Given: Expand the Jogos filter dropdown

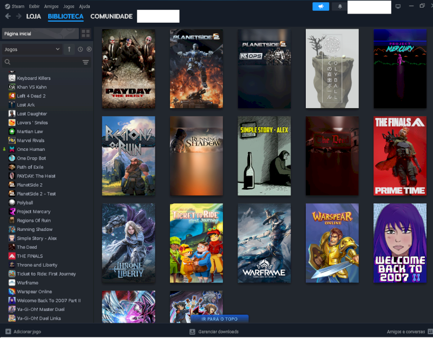Looking at the screenshot, I should point(32,49).
